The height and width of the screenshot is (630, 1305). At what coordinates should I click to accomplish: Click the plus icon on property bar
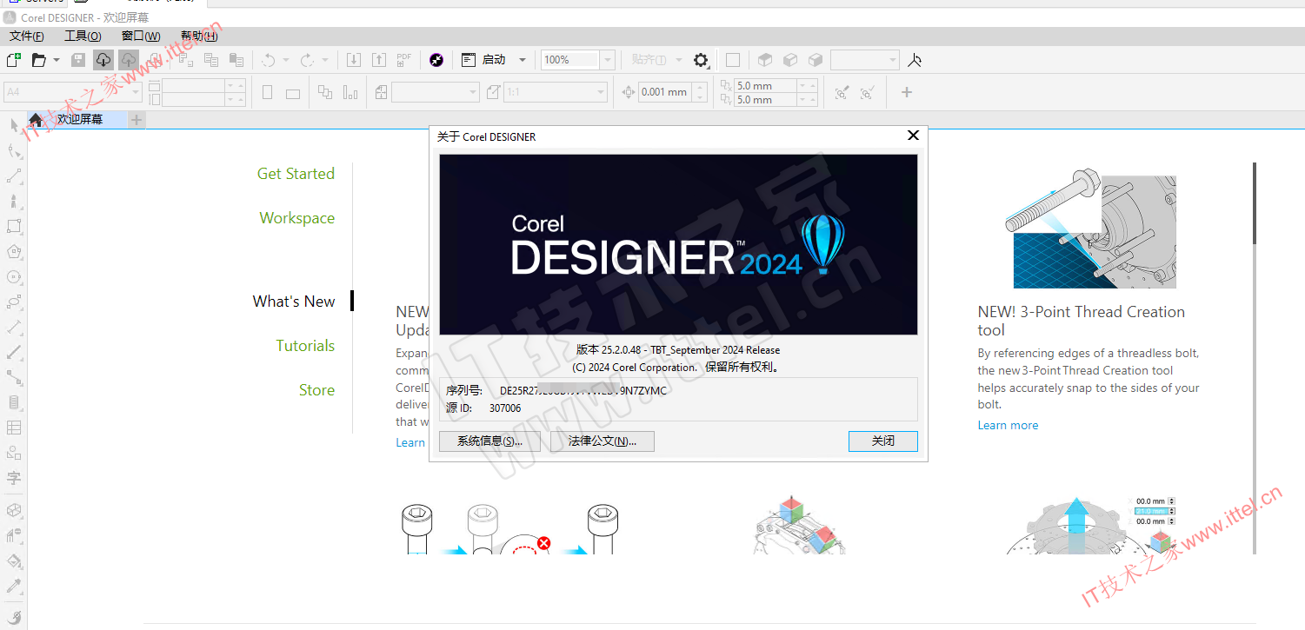coord(907,92)
